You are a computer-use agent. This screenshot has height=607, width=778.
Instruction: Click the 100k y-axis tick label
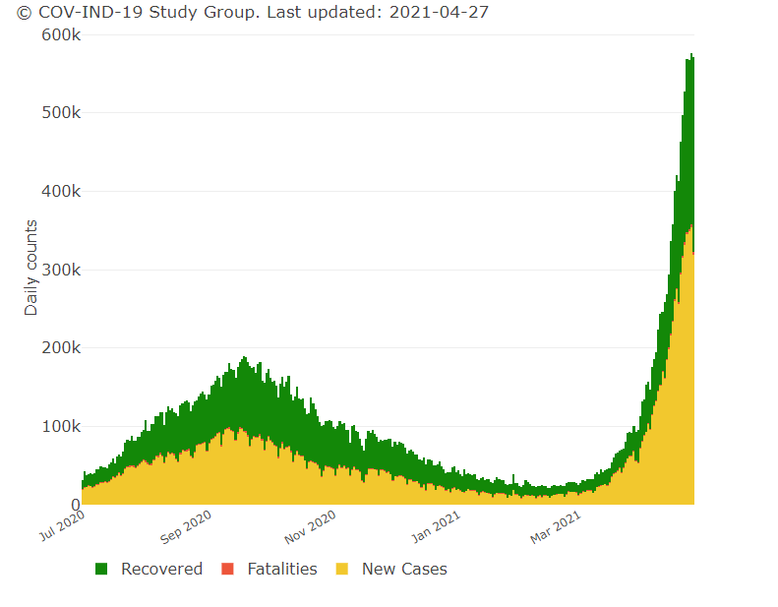click(x=60, y=426)
